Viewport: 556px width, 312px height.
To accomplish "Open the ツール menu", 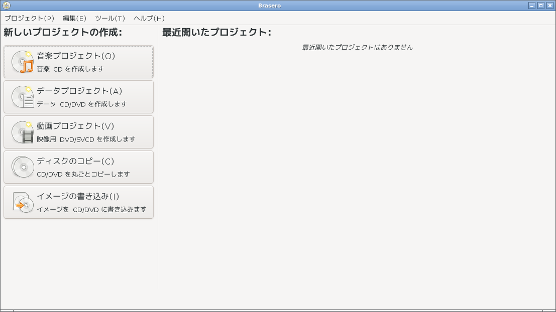I will (110, 18).
